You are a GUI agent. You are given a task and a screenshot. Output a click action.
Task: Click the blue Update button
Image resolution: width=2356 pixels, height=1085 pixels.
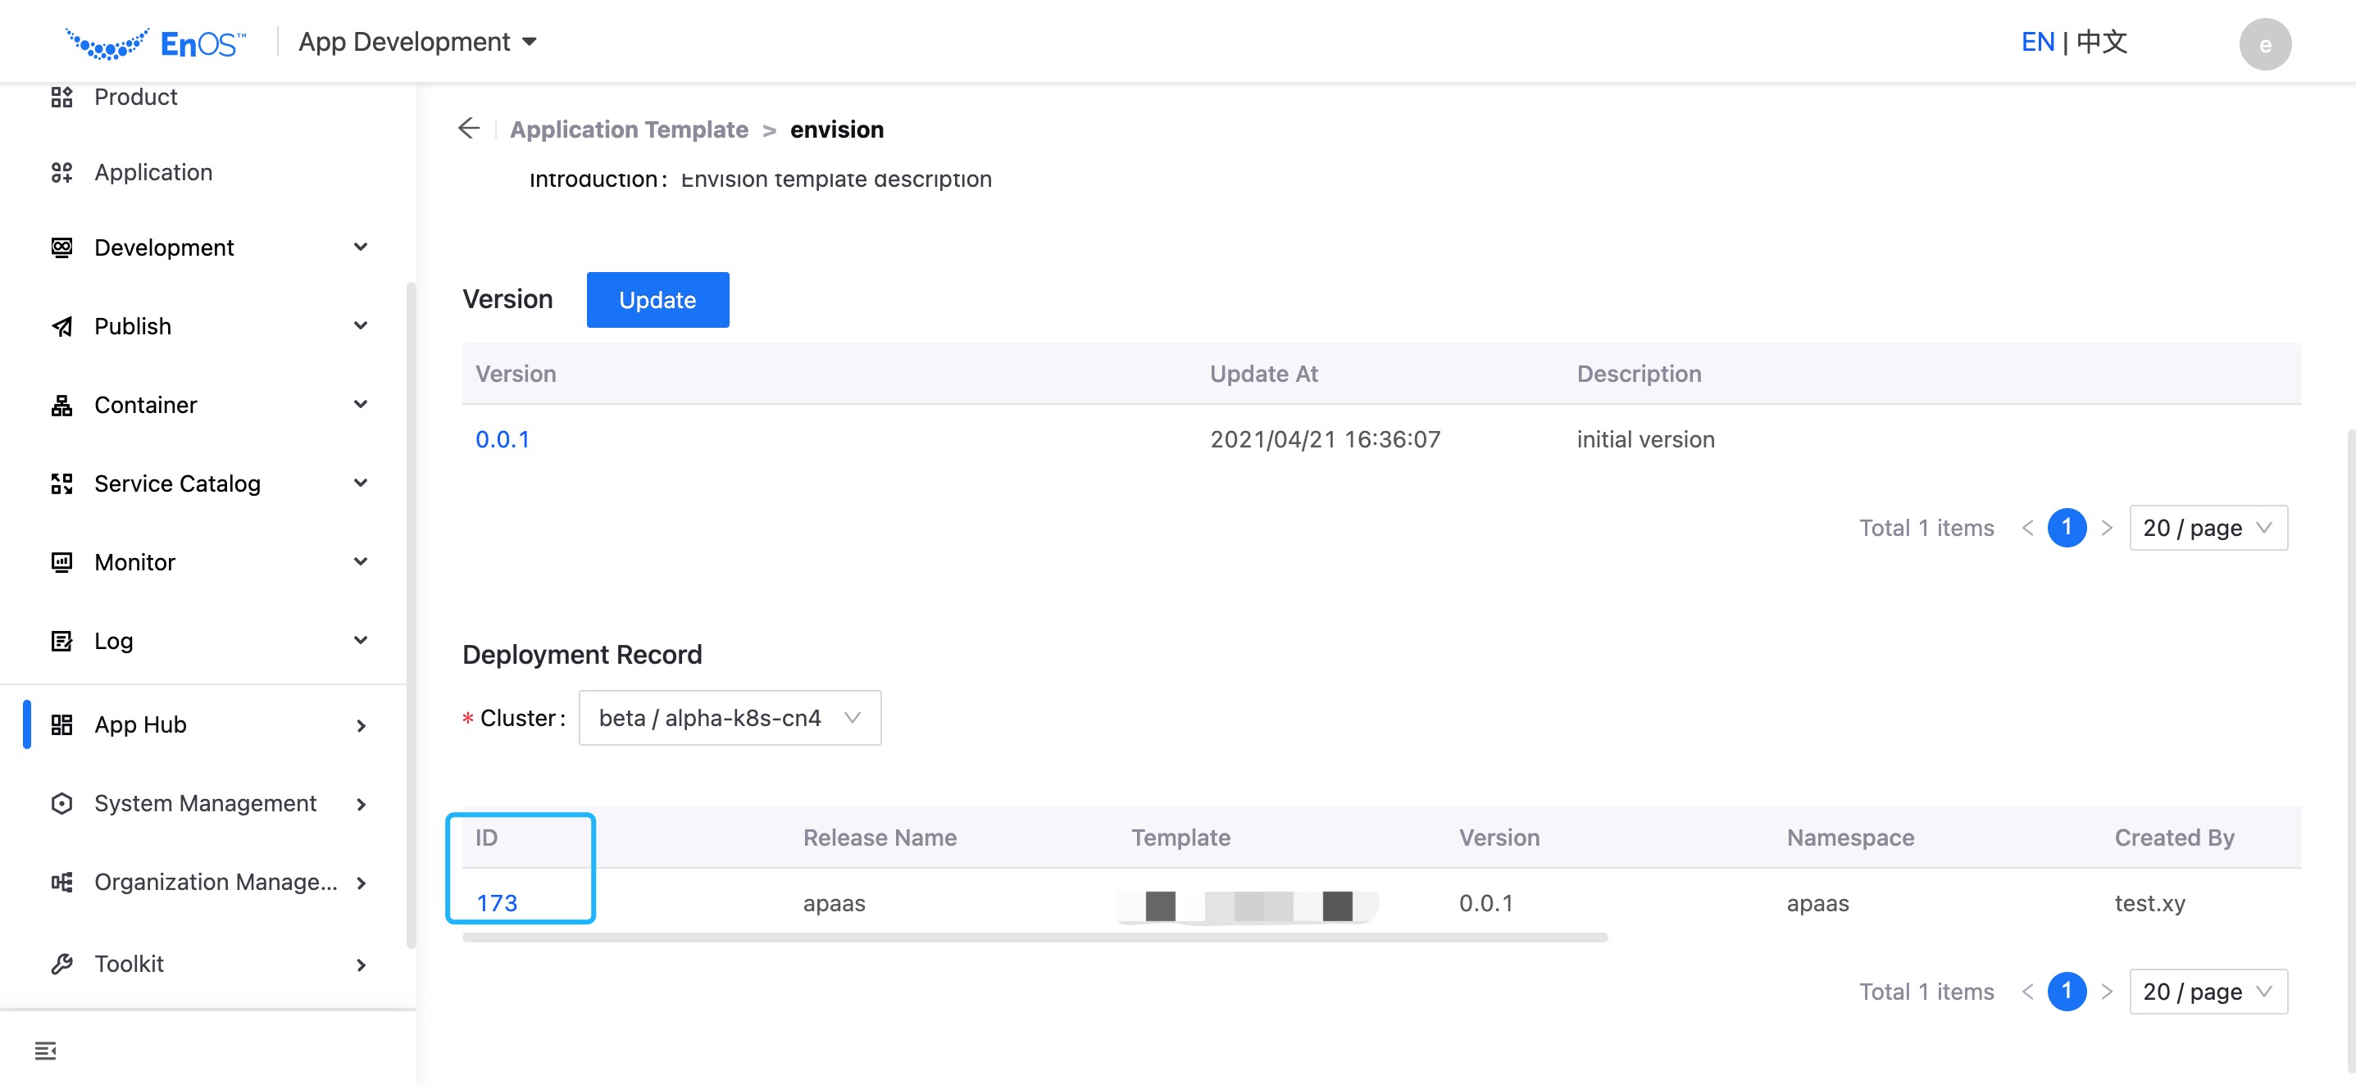[x=657, y=300]
